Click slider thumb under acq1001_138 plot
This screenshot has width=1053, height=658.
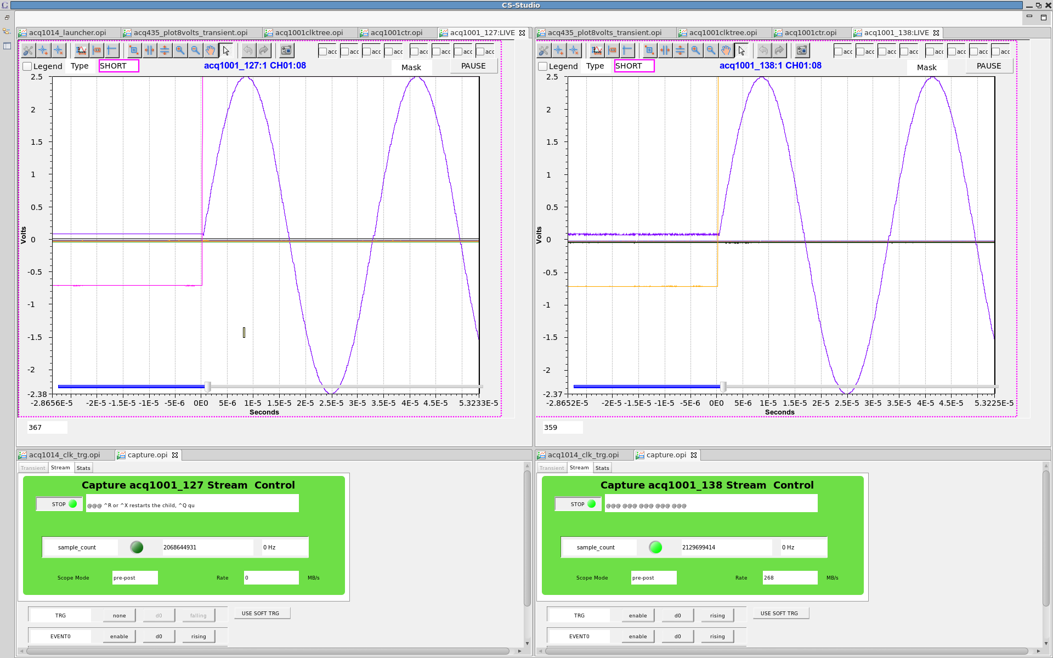coord(723,387)
